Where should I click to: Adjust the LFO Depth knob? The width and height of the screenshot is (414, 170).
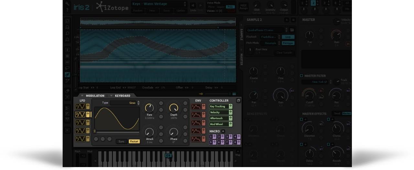174,108
